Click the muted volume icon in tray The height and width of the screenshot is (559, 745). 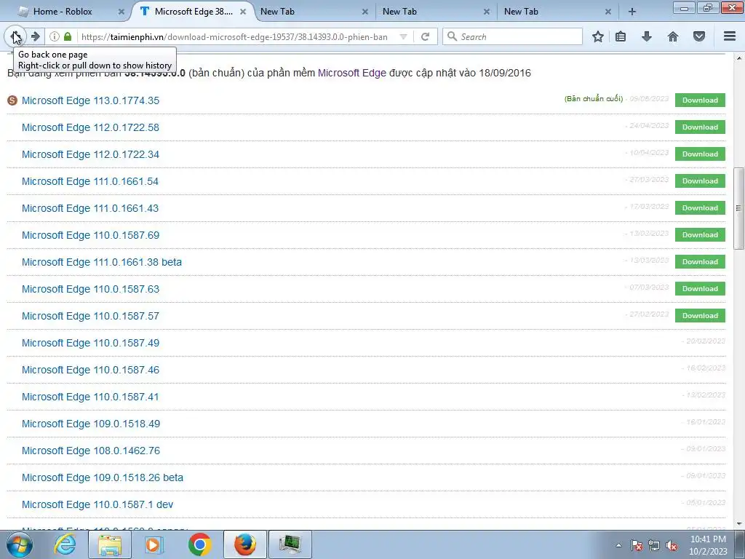tap(672, 545)
